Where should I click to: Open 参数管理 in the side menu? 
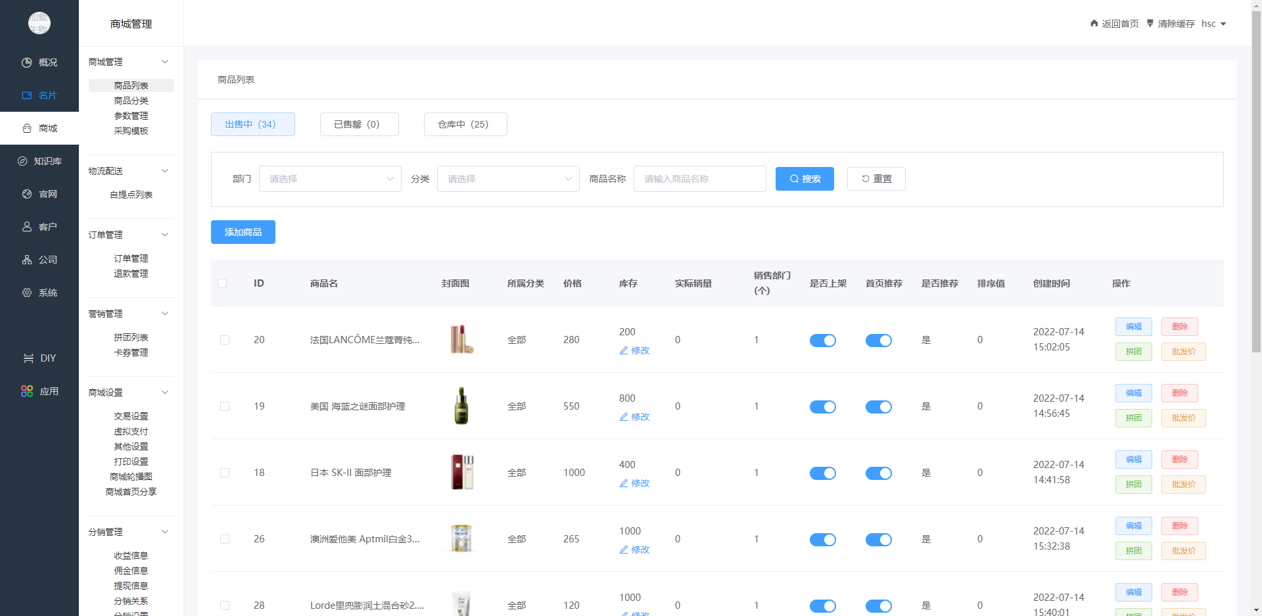tap(131, 116)
